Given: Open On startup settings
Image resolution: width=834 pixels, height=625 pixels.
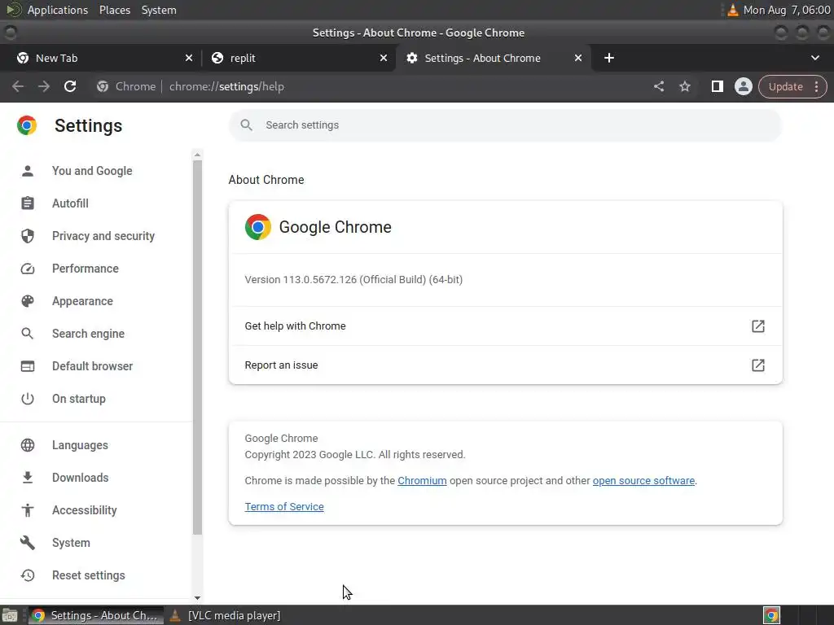Looking at the screenshot, I should (79, 399).
